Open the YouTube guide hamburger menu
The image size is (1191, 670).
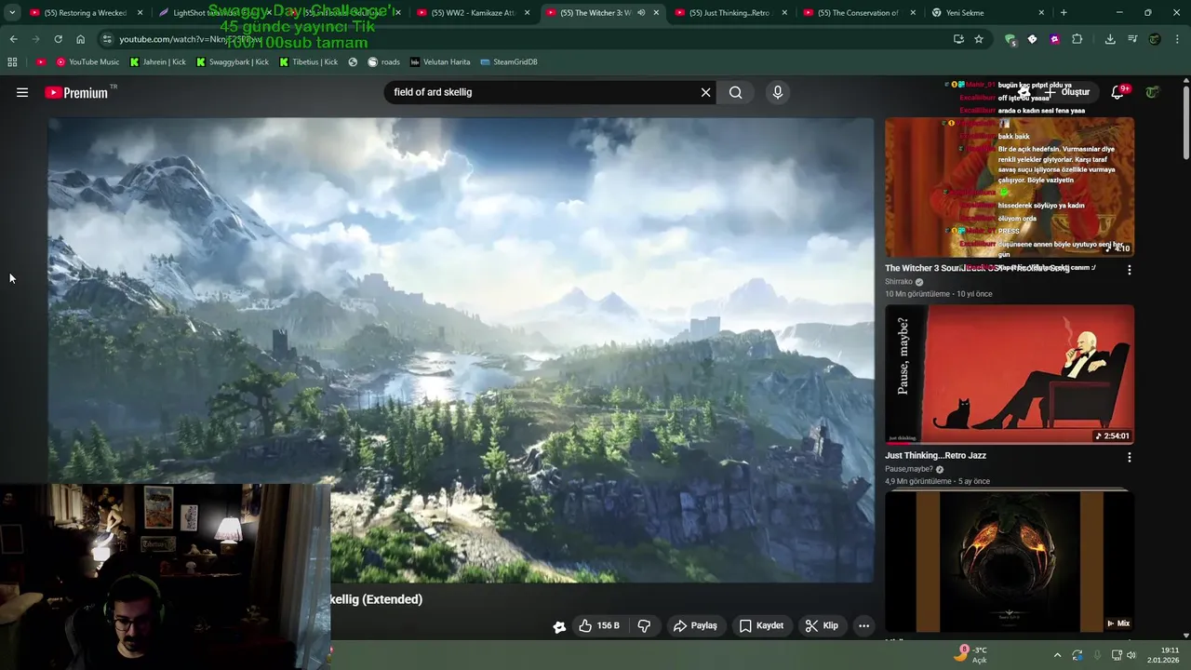coord(22,92)
